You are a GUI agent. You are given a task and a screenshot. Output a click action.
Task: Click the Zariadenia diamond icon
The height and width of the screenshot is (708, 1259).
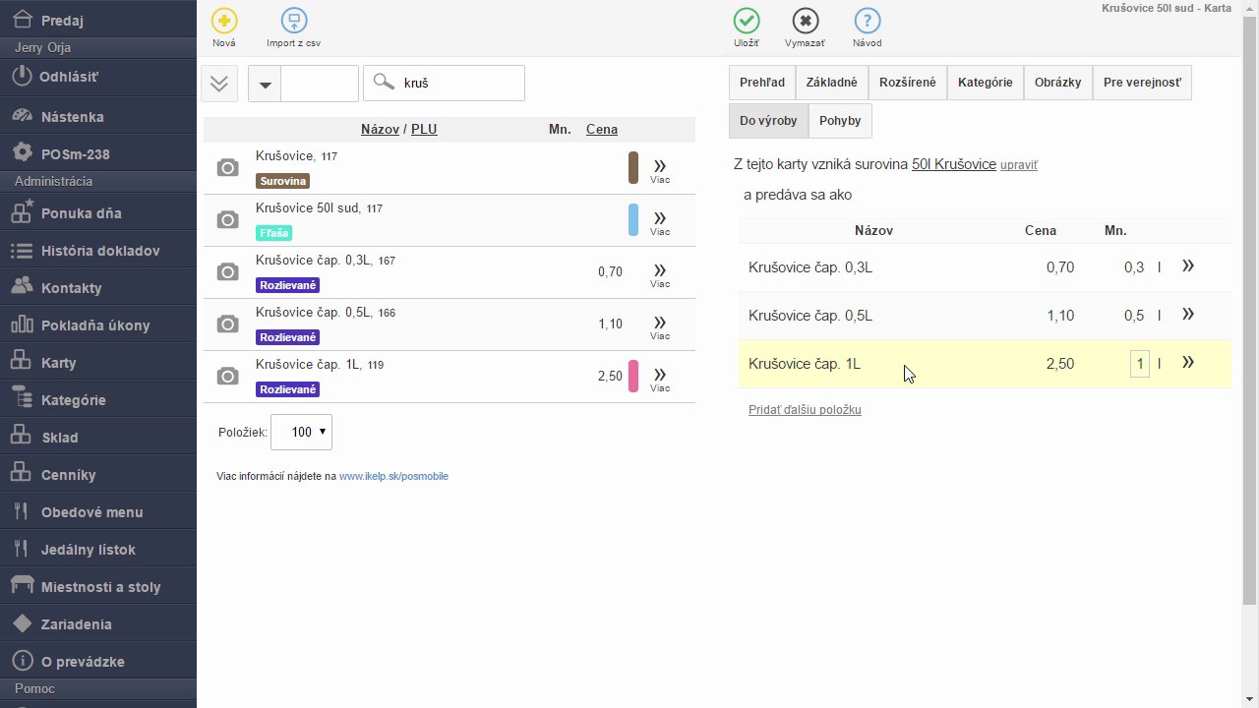(22, 623)
